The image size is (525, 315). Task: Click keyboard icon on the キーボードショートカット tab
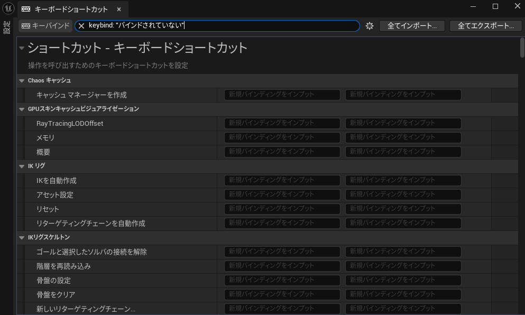click(26, 10)
